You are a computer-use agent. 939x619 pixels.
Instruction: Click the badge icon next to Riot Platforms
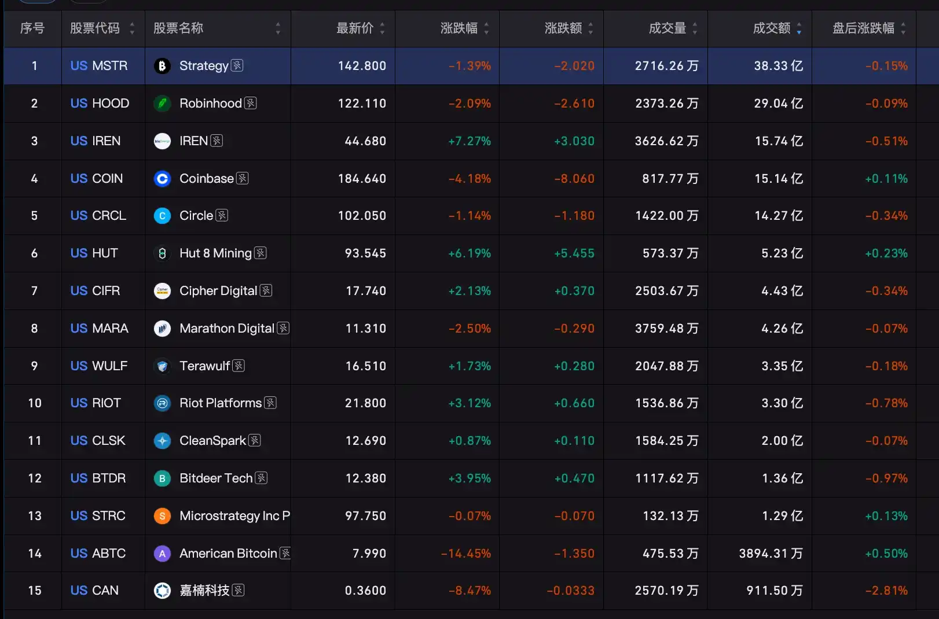coord(270,403)
